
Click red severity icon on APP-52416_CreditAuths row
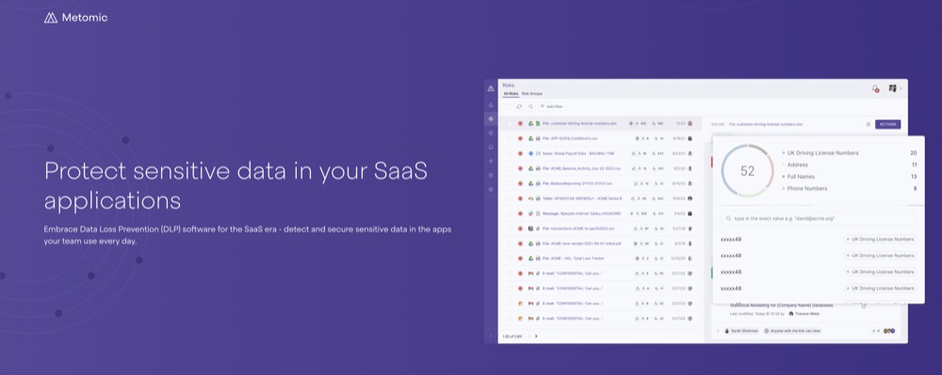click(520, 139)
